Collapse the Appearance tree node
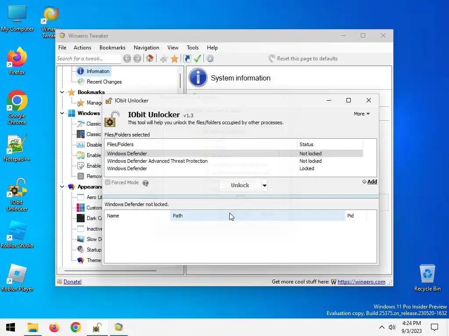 tap(62, 187)
